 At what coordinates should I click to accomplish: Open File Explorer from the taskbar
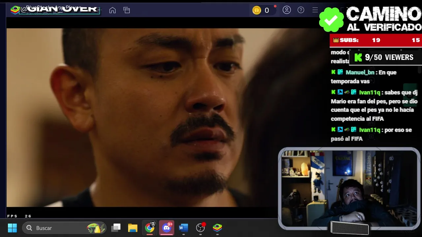pos(133,228)
